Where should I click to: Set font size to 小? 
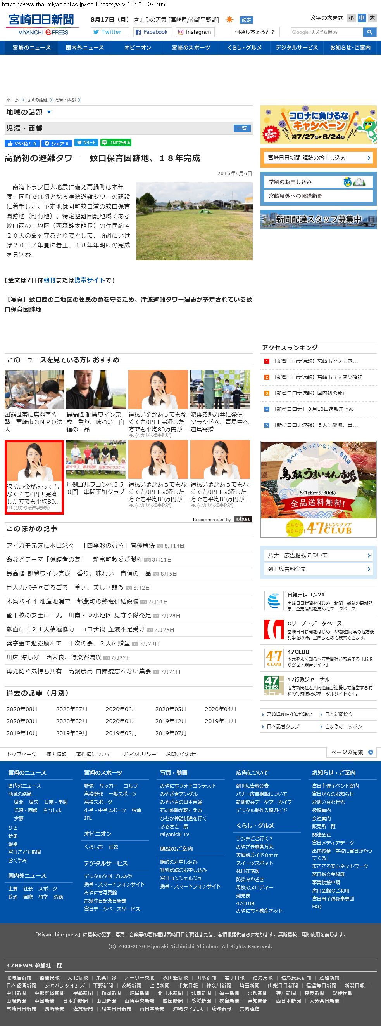(x=351, y=17)
